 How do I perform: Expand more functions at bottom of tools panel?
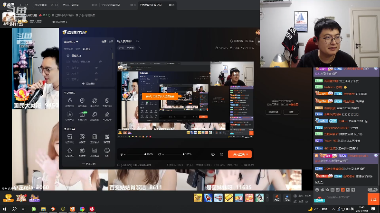pyautogui.click(x=89, y=164)
